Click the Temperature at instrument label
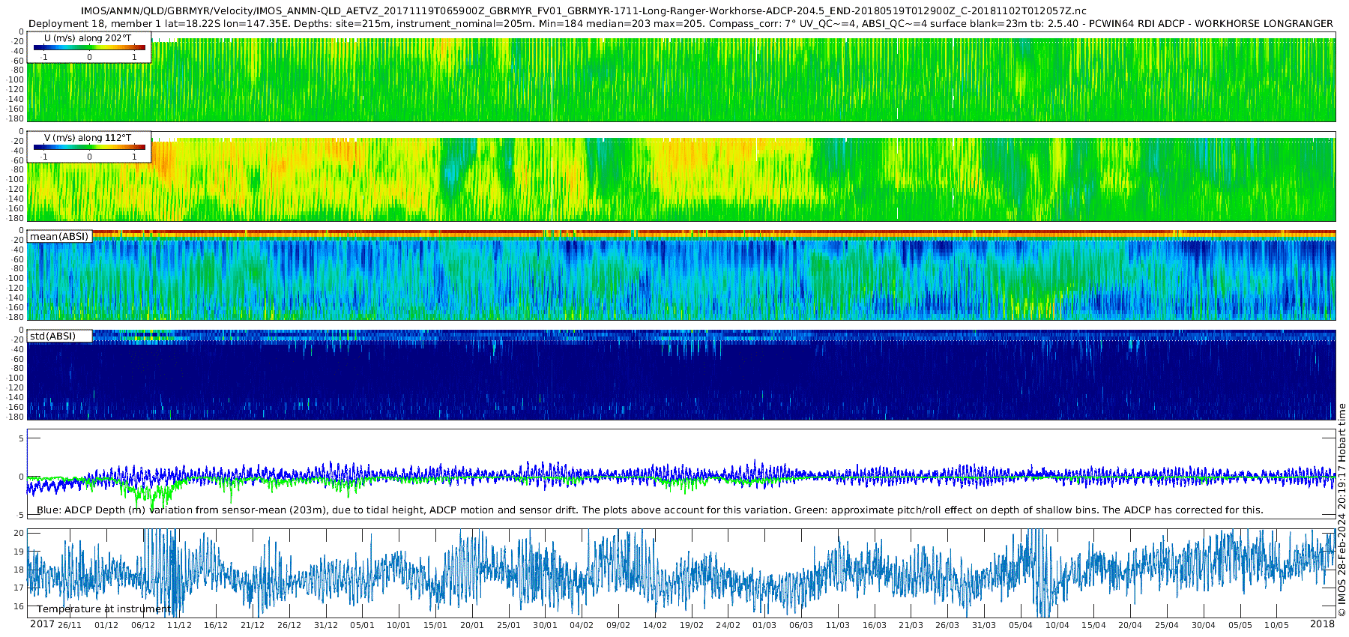Screen dimensions: 1349x637 [x=104, y=609]
